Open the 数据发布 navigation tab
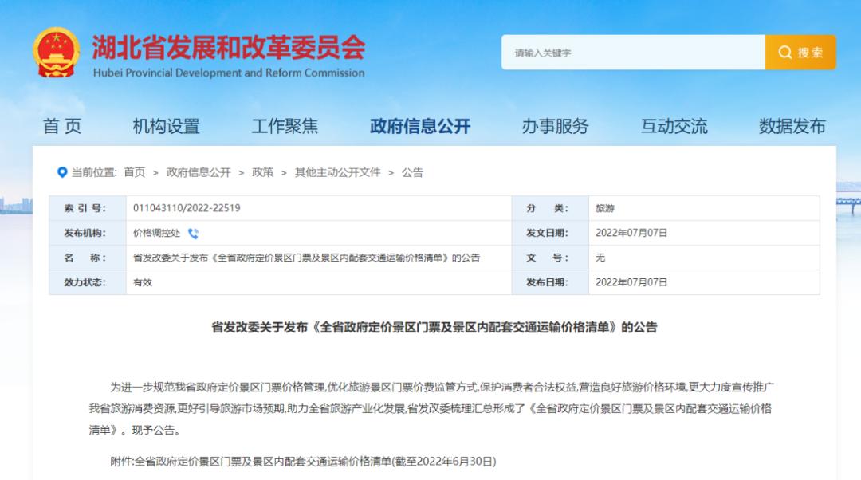The image size is (861, 480). click(792, 126)
